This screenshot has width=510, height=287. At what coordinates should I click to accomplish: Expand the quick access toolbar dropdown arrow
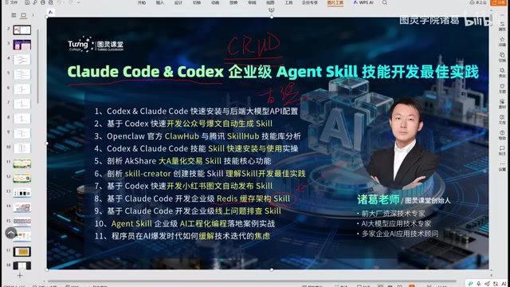79,2
